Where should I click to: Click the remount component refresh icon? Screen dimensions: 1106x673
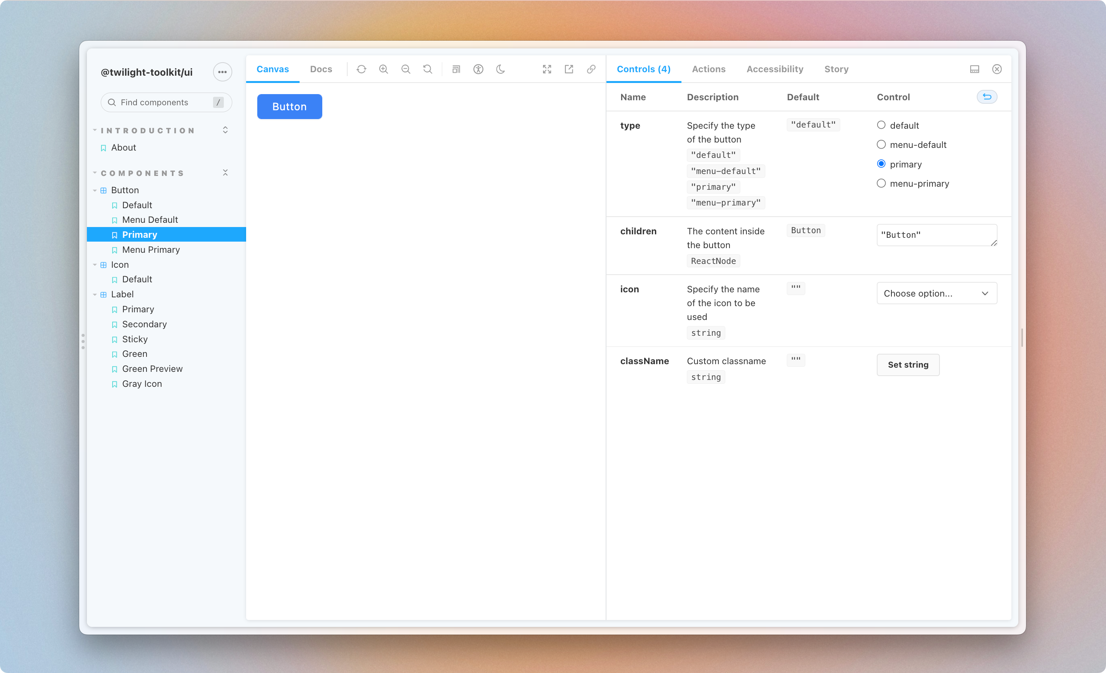361,69
